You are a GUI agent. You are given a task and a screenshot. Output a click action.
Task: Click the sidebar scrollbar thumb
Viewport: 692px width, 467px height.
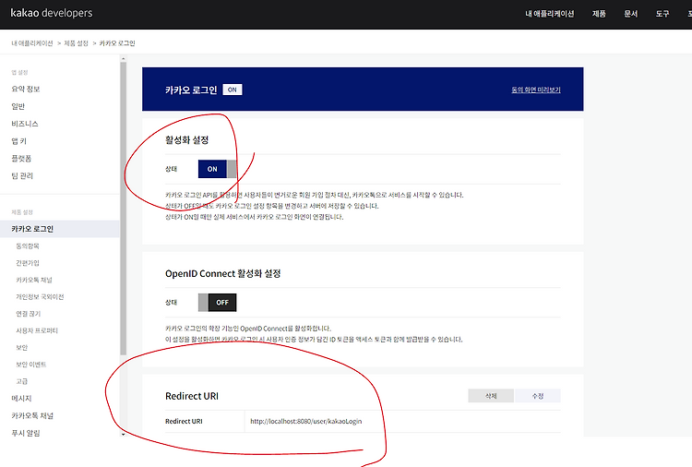[123, 209]
